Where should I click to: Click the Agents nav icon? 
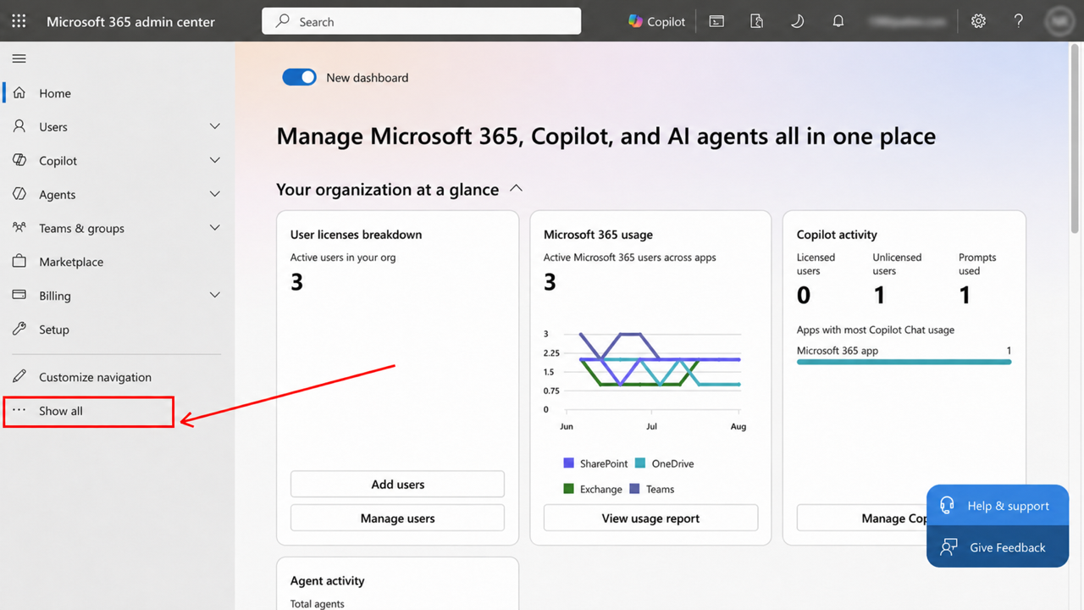(19, 194)
